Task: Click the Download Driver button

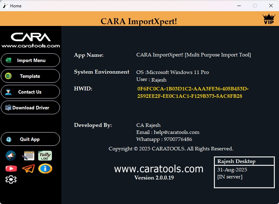Action: pyautogui.click(x=30, y=108)
